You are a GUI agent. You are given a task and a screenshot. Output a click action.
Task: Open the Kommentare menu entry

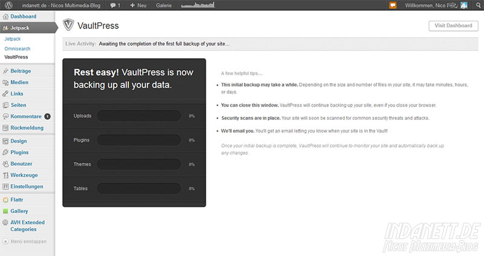point(26,116)
